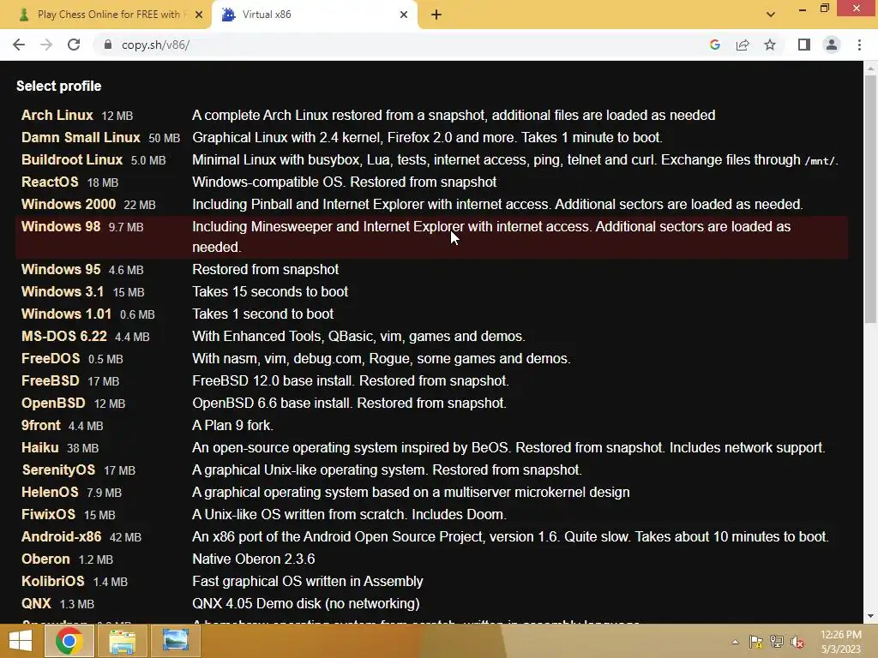Open File Explorer from the taskbar
The width and height of the screenshot is (878, 658).
pos(122,641)
